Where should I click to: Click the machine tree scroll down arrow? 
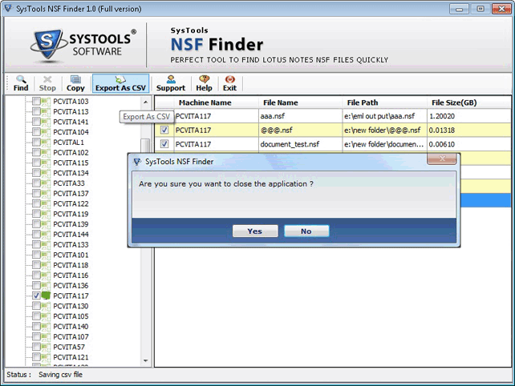coord(145,360)
